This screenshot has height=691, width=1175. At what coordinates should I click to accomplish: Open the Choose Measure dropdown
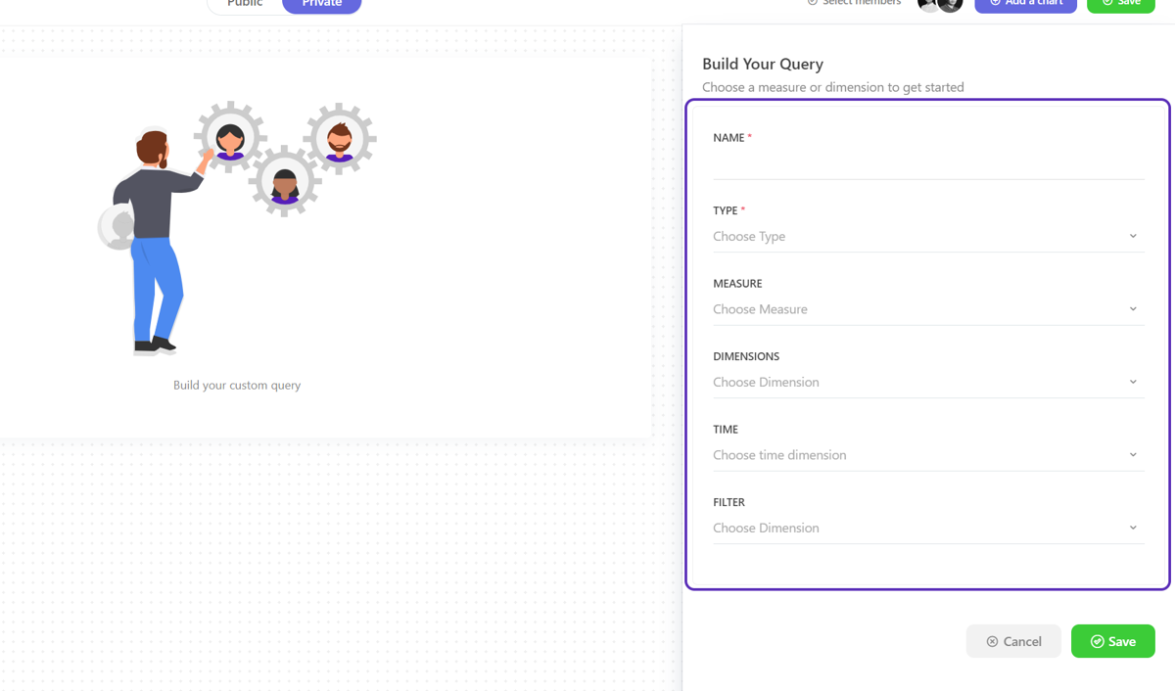(928, 309)
